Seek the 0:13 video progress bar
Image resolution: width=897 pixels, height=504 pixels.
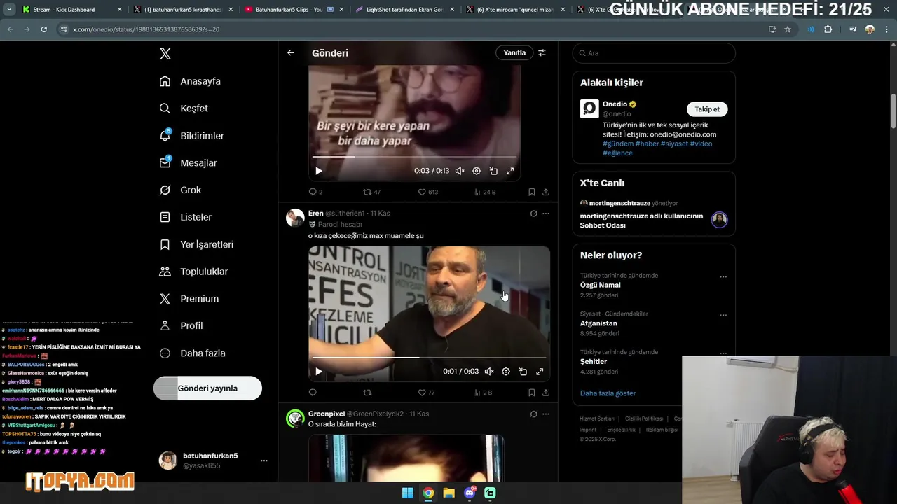pos(414,157)
